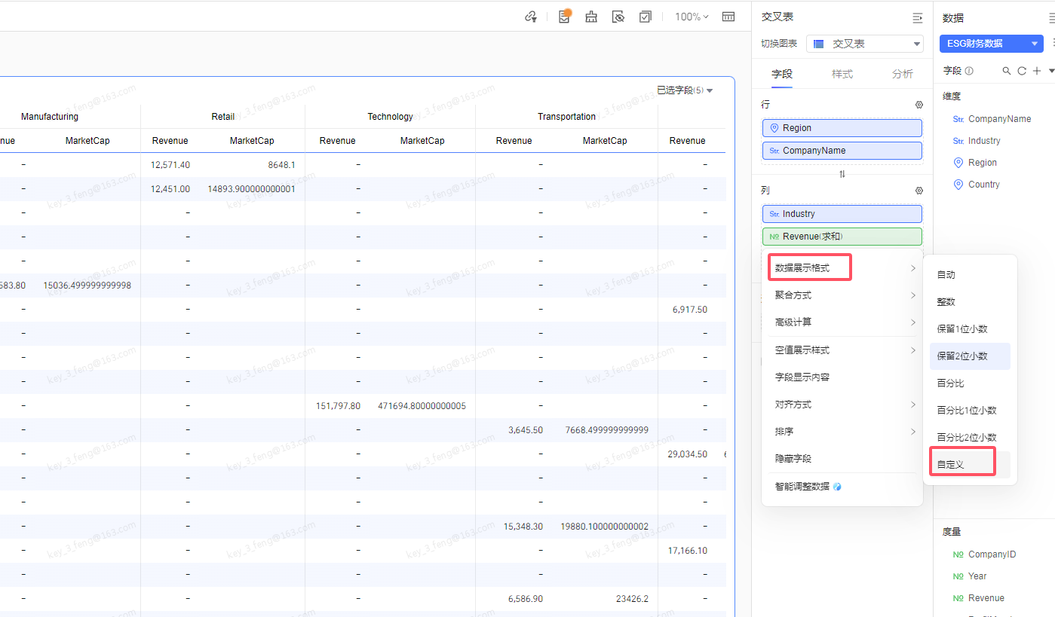The height and width of the screenshot is (617, 1055).
Task: Collapse the 交叉表 config panel
Action: pos(918,17)
